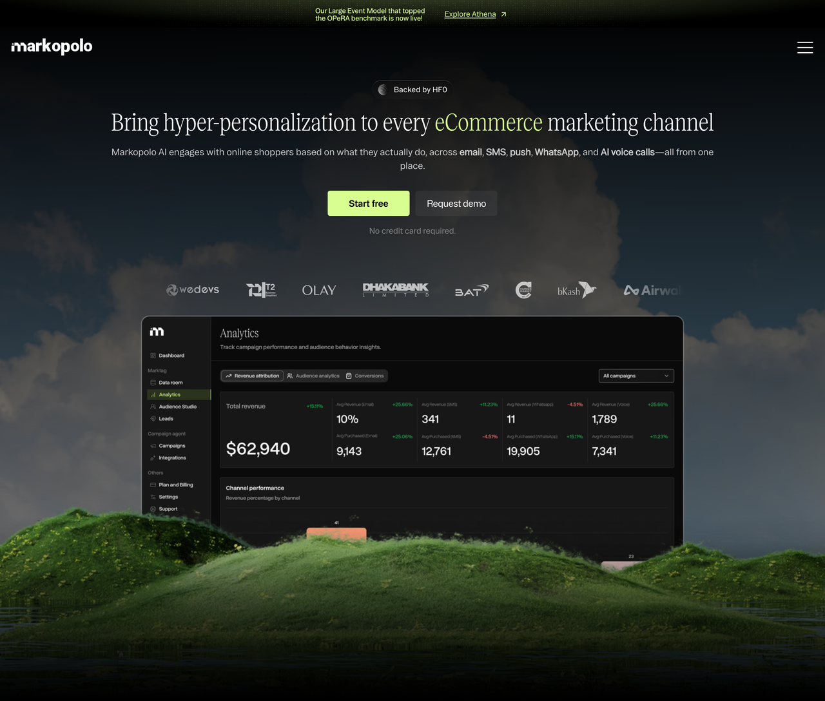Click the dashboard 'm' logo icon
The height and width of the screenshot is (701, 825).
point(157,332)
